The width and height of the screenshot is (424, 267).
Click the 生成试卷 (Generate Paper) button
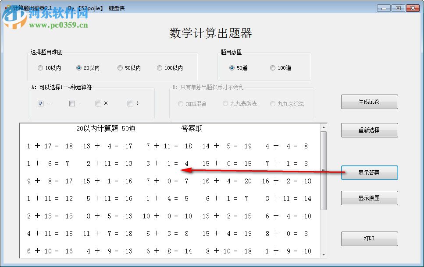(369, 102)
